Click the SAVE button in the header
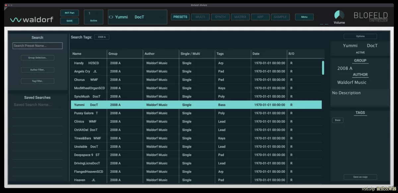Image resolution: width=398 pixels, height=193 pixels. pos(70,21)
